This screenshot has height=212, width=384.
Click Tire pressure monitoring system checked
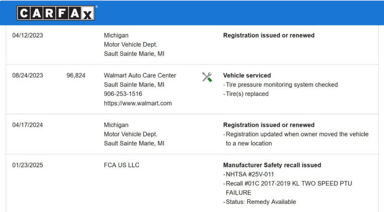coord(281,85)
